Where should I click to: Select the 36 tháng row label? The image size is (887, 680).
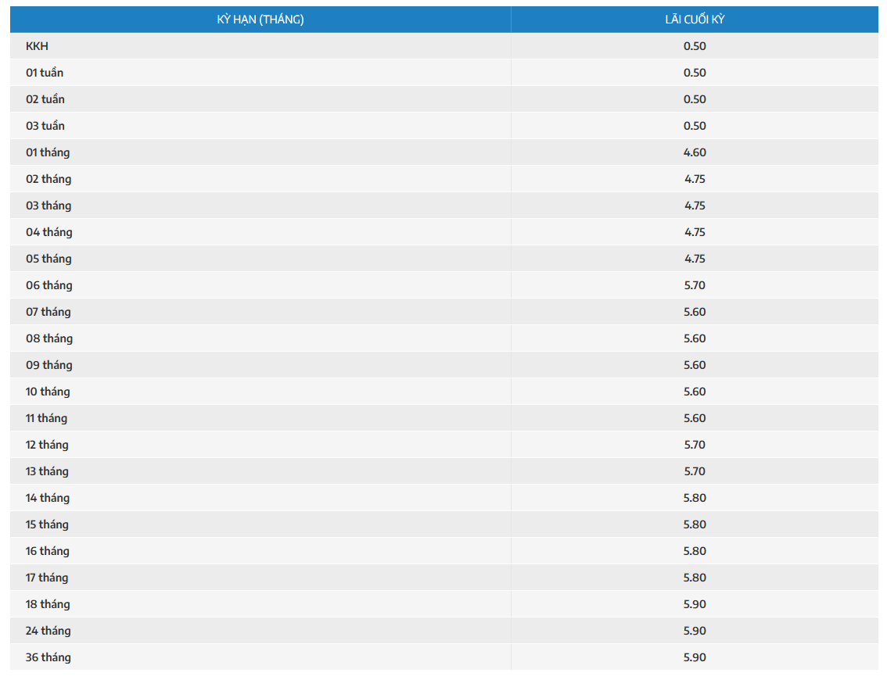pyautogui.click(x=48, y=657)
